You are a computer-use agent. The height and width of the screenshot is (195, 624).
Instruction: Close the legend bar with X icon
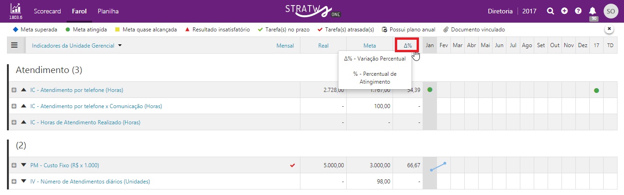pyautogui.click(x=609, y=29)
